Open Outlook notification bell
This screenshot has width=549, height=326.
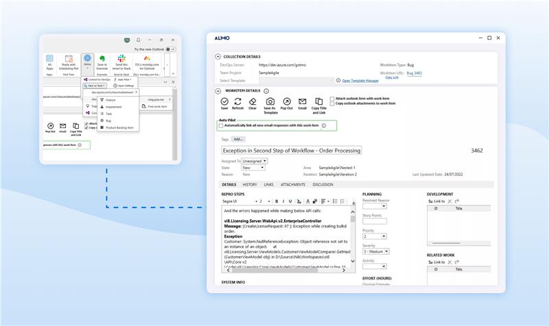pos(139,40)
